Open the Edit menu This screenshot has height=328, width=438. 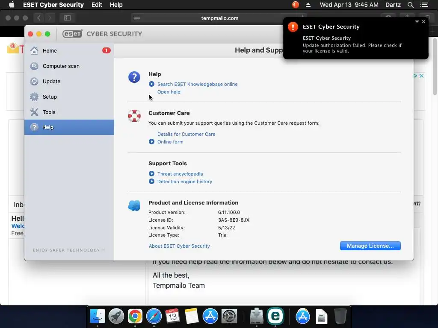[x=97, y=5]
